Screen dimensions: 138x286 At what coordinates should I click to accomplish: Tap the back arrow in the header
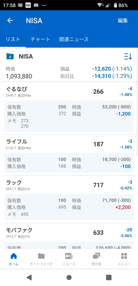tap(10, 21)
